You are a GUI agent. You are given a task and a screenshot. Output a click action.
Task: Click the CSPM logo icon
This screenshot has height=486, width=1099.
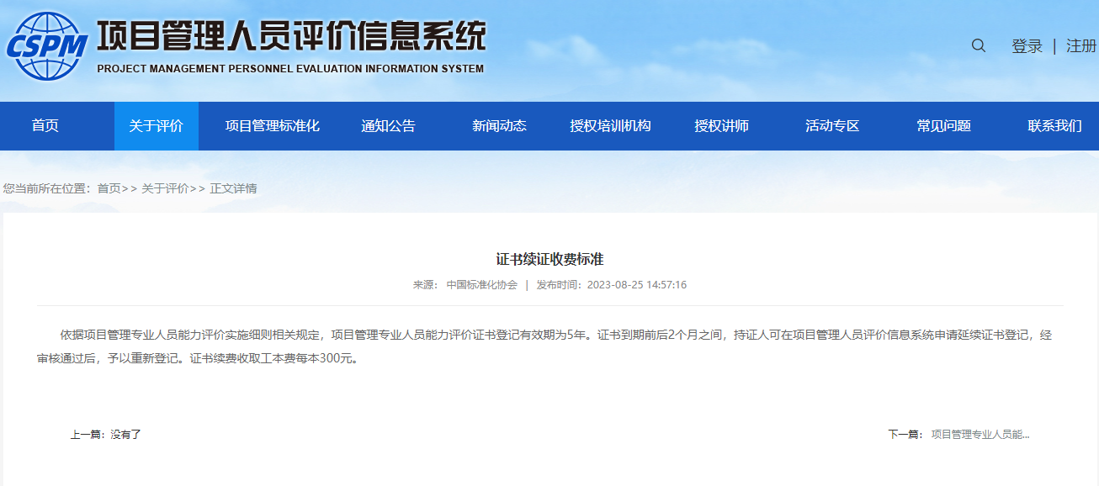[x=46, y=42]
